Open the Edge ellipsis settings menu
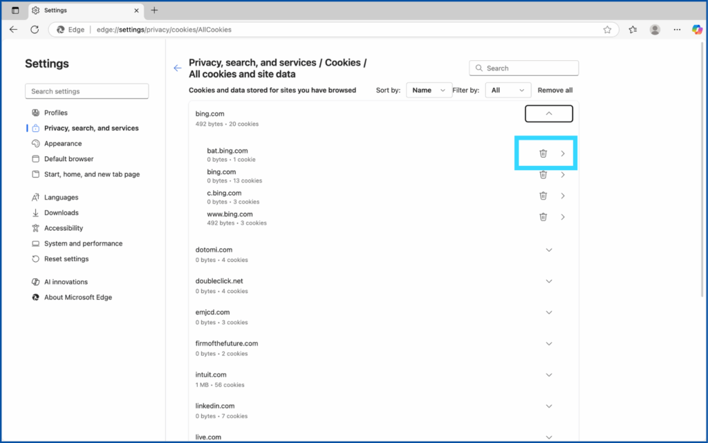This screenshot has height=443, width=708. point(676,30)
